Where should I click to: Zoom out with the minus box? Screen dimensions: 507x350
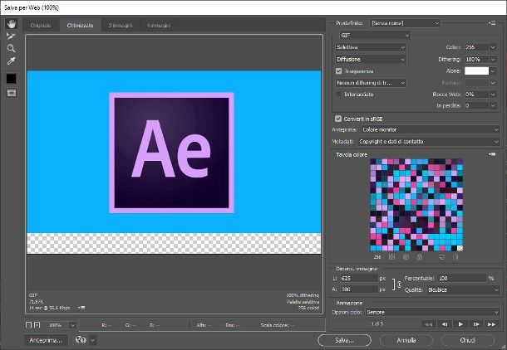[x=28, y=325]
